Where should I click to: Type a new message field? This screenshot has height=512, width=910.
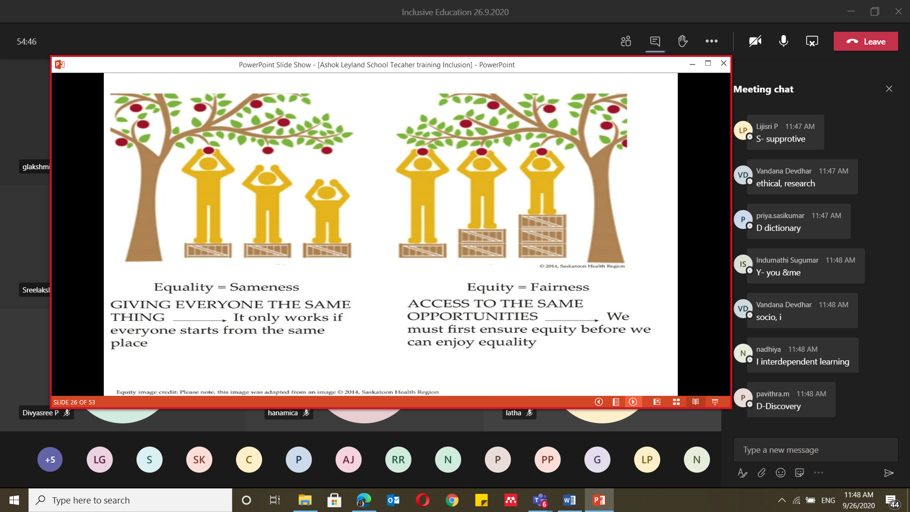coord(816,450)
